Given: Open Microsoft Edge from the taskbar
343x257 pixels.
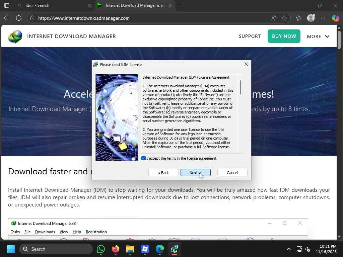Looking at the screenshot, I should [160, 249].
